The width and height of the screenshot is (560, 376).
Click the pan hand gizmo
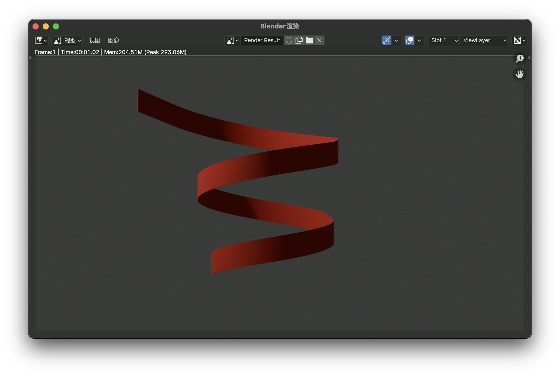[519, 74]
